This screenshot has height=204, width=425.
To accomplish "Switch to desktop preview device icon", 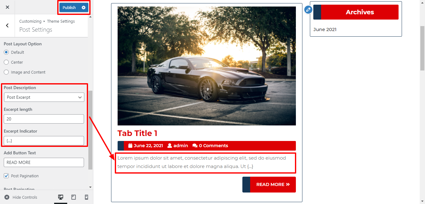I will click(61, 197).
